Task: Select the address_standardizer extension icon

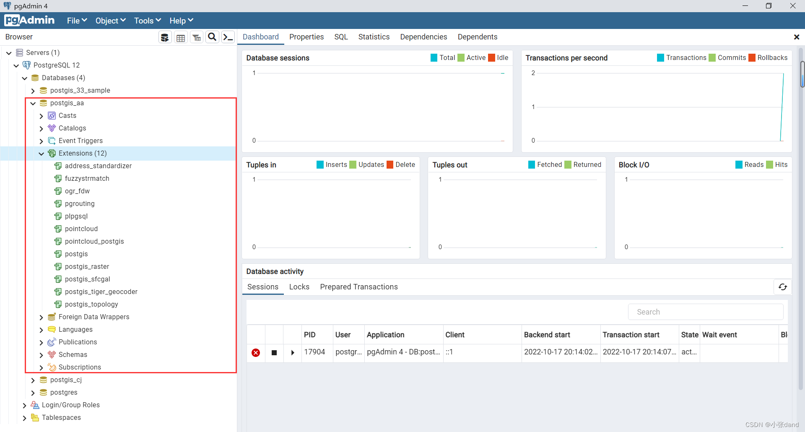Action: pyautogui.click(x=58, y=166)
